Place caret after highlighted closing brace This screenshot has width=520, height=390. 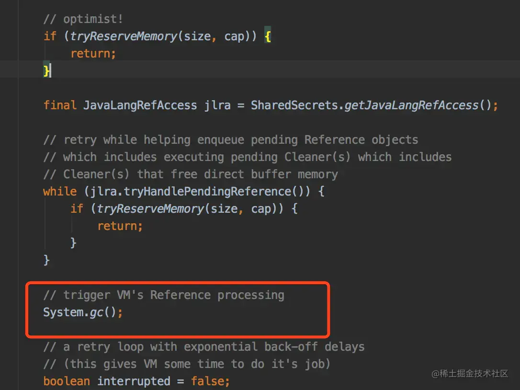50,71
